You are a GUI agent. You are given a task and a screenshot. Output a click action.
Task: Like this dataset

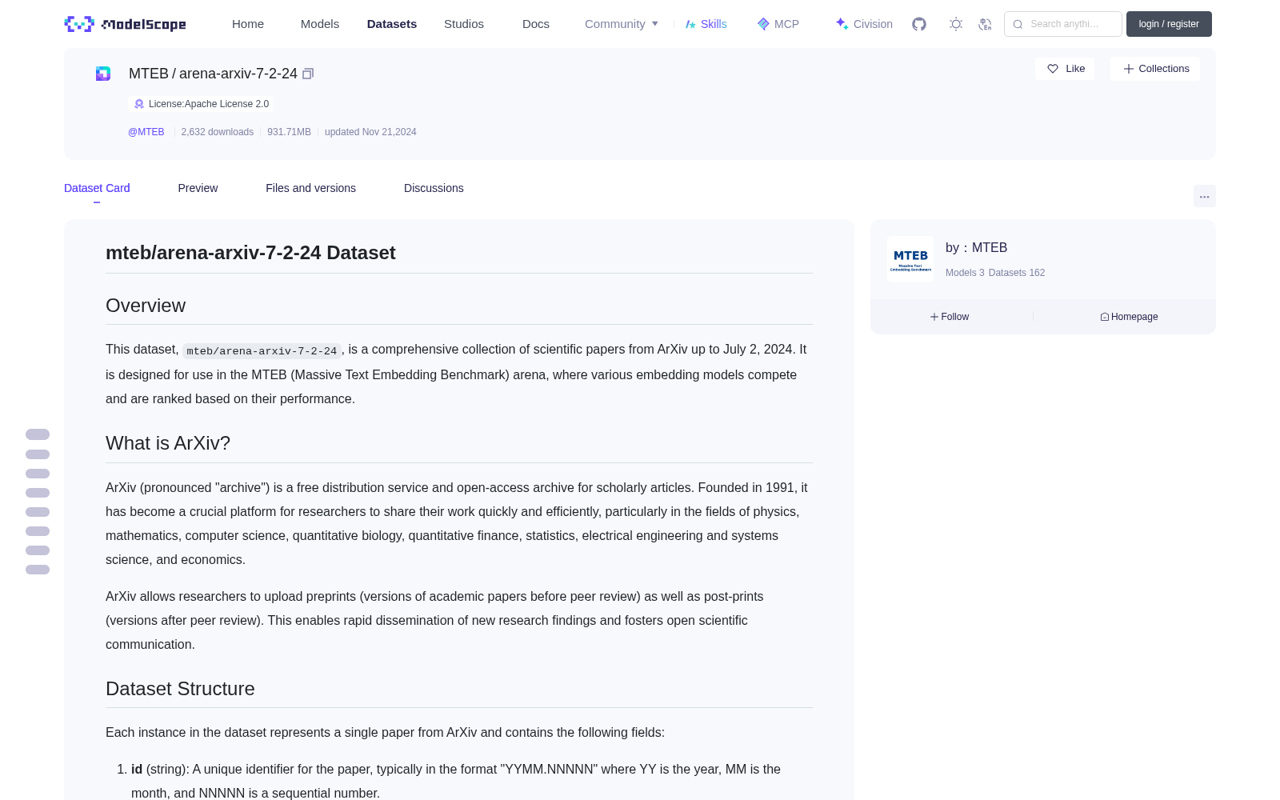pyautogui.click(x=1066, y=69)
